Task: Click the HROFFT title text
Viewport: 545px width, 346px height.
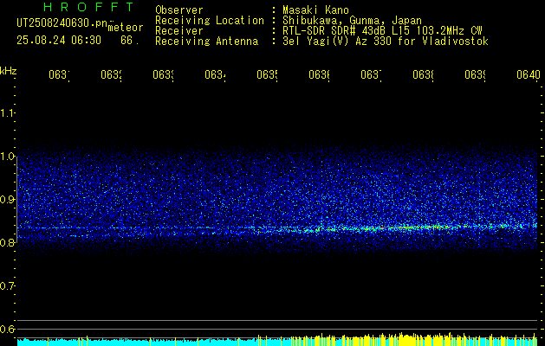Action: [88, 7]
